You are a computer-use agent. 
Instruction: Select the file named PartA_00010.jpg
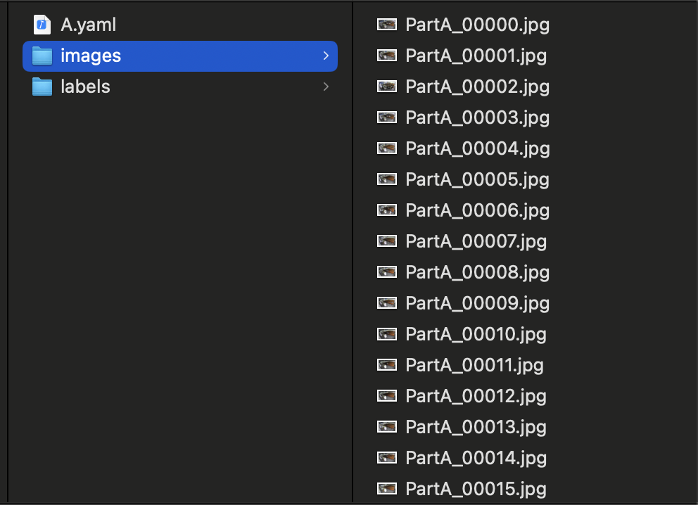[476, 334]
